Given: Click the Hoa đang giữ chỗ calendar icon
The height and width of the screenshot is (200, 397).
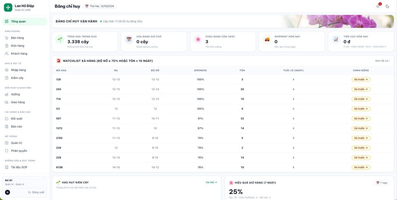Looking at the screenshot, I should click(x=129, y=39).
